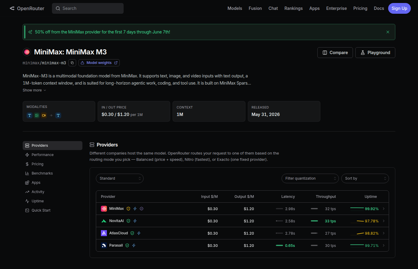Expand the description with Show more

(x=34, y=90)
